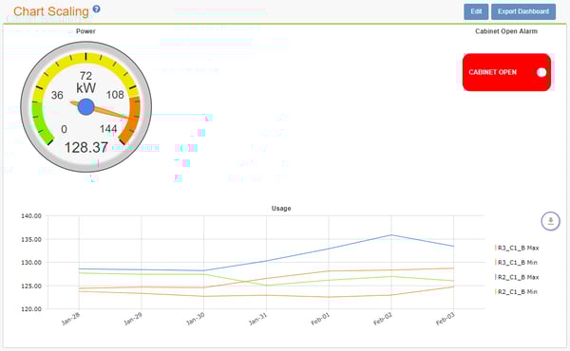Screen dimensions: 570x351
Task: Select the Cabinet Open Alarm title
Action: point(506,31)
